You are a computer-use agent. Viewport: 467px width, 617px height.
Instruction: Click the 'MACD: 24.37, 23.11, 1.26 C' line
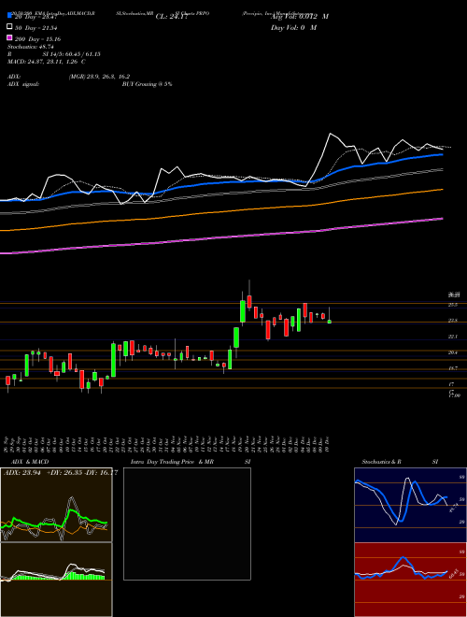tap(47, 62)
